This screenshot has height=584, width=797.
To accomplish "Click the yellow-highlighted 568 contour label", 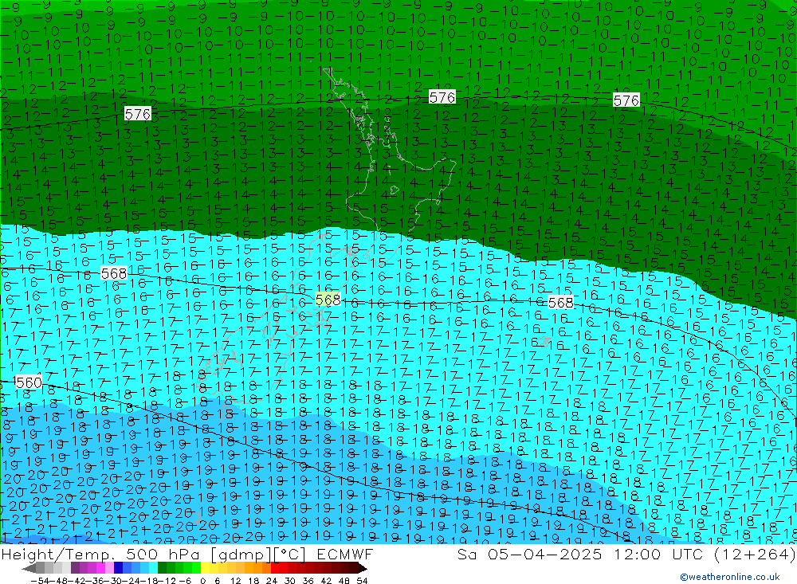I will click(x=328, y=300).
